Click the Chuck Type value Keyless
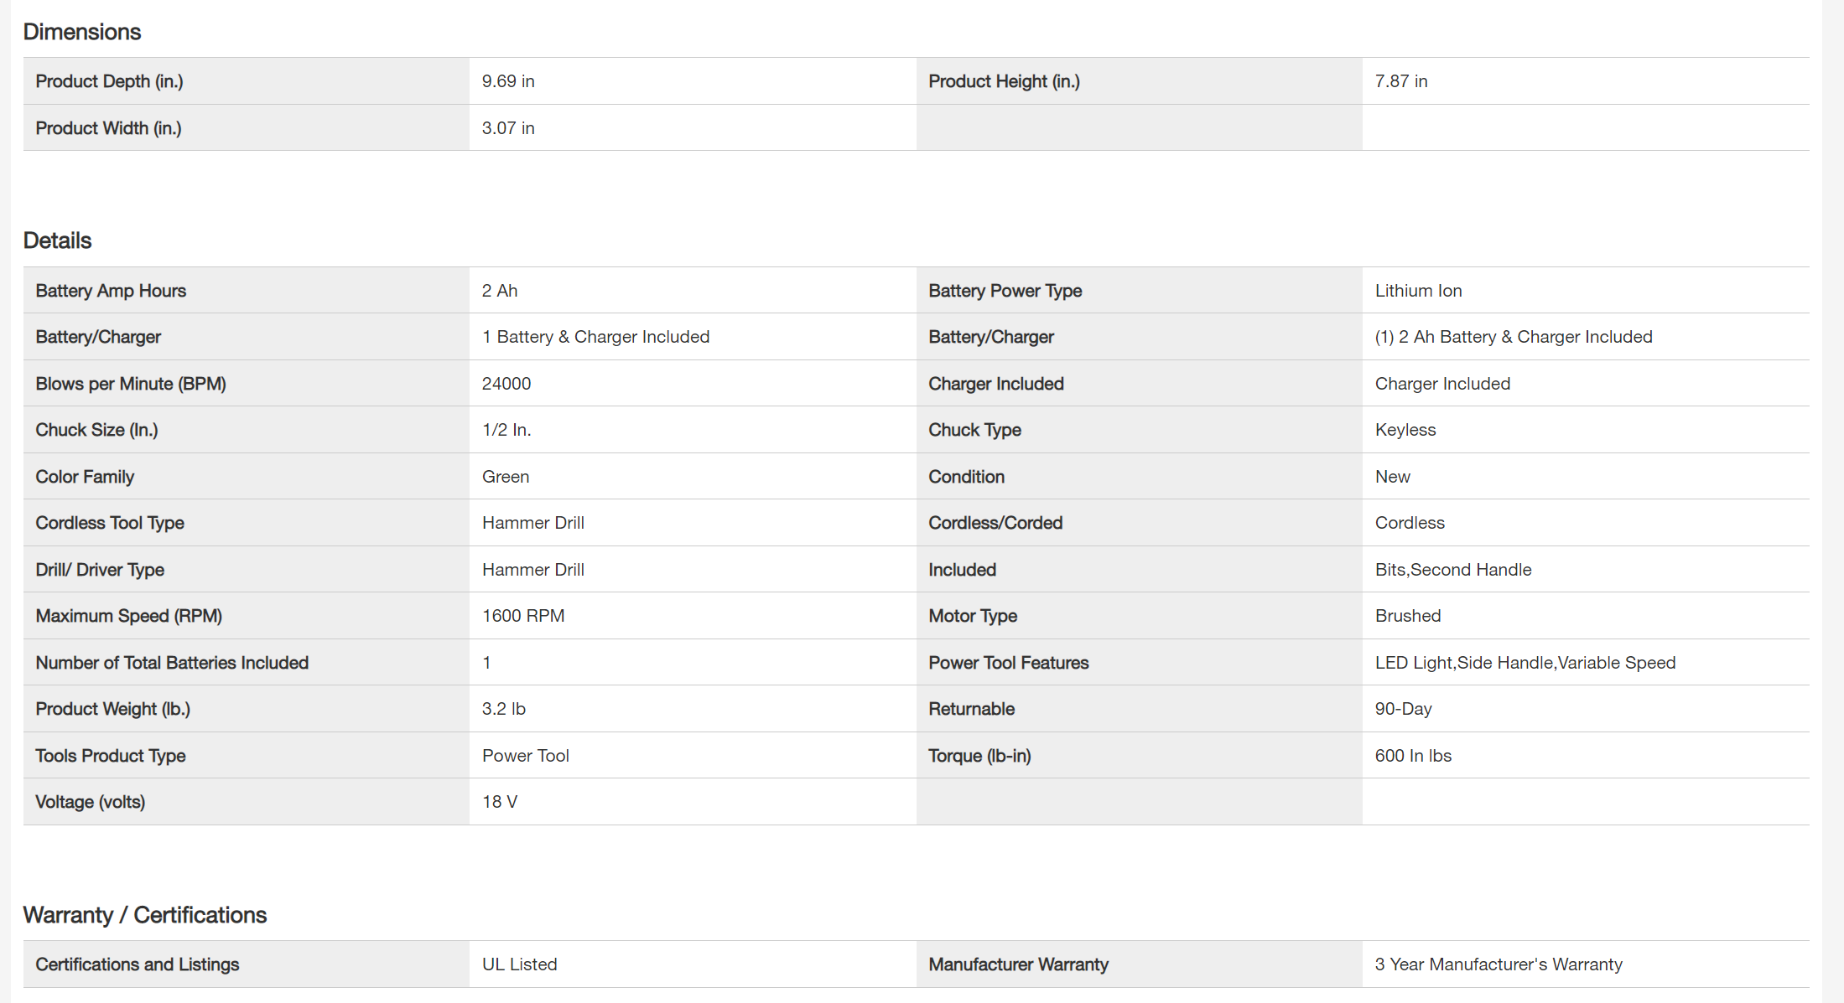The width and height of the screenshot is (1844, 1003). coord(1405,430)
